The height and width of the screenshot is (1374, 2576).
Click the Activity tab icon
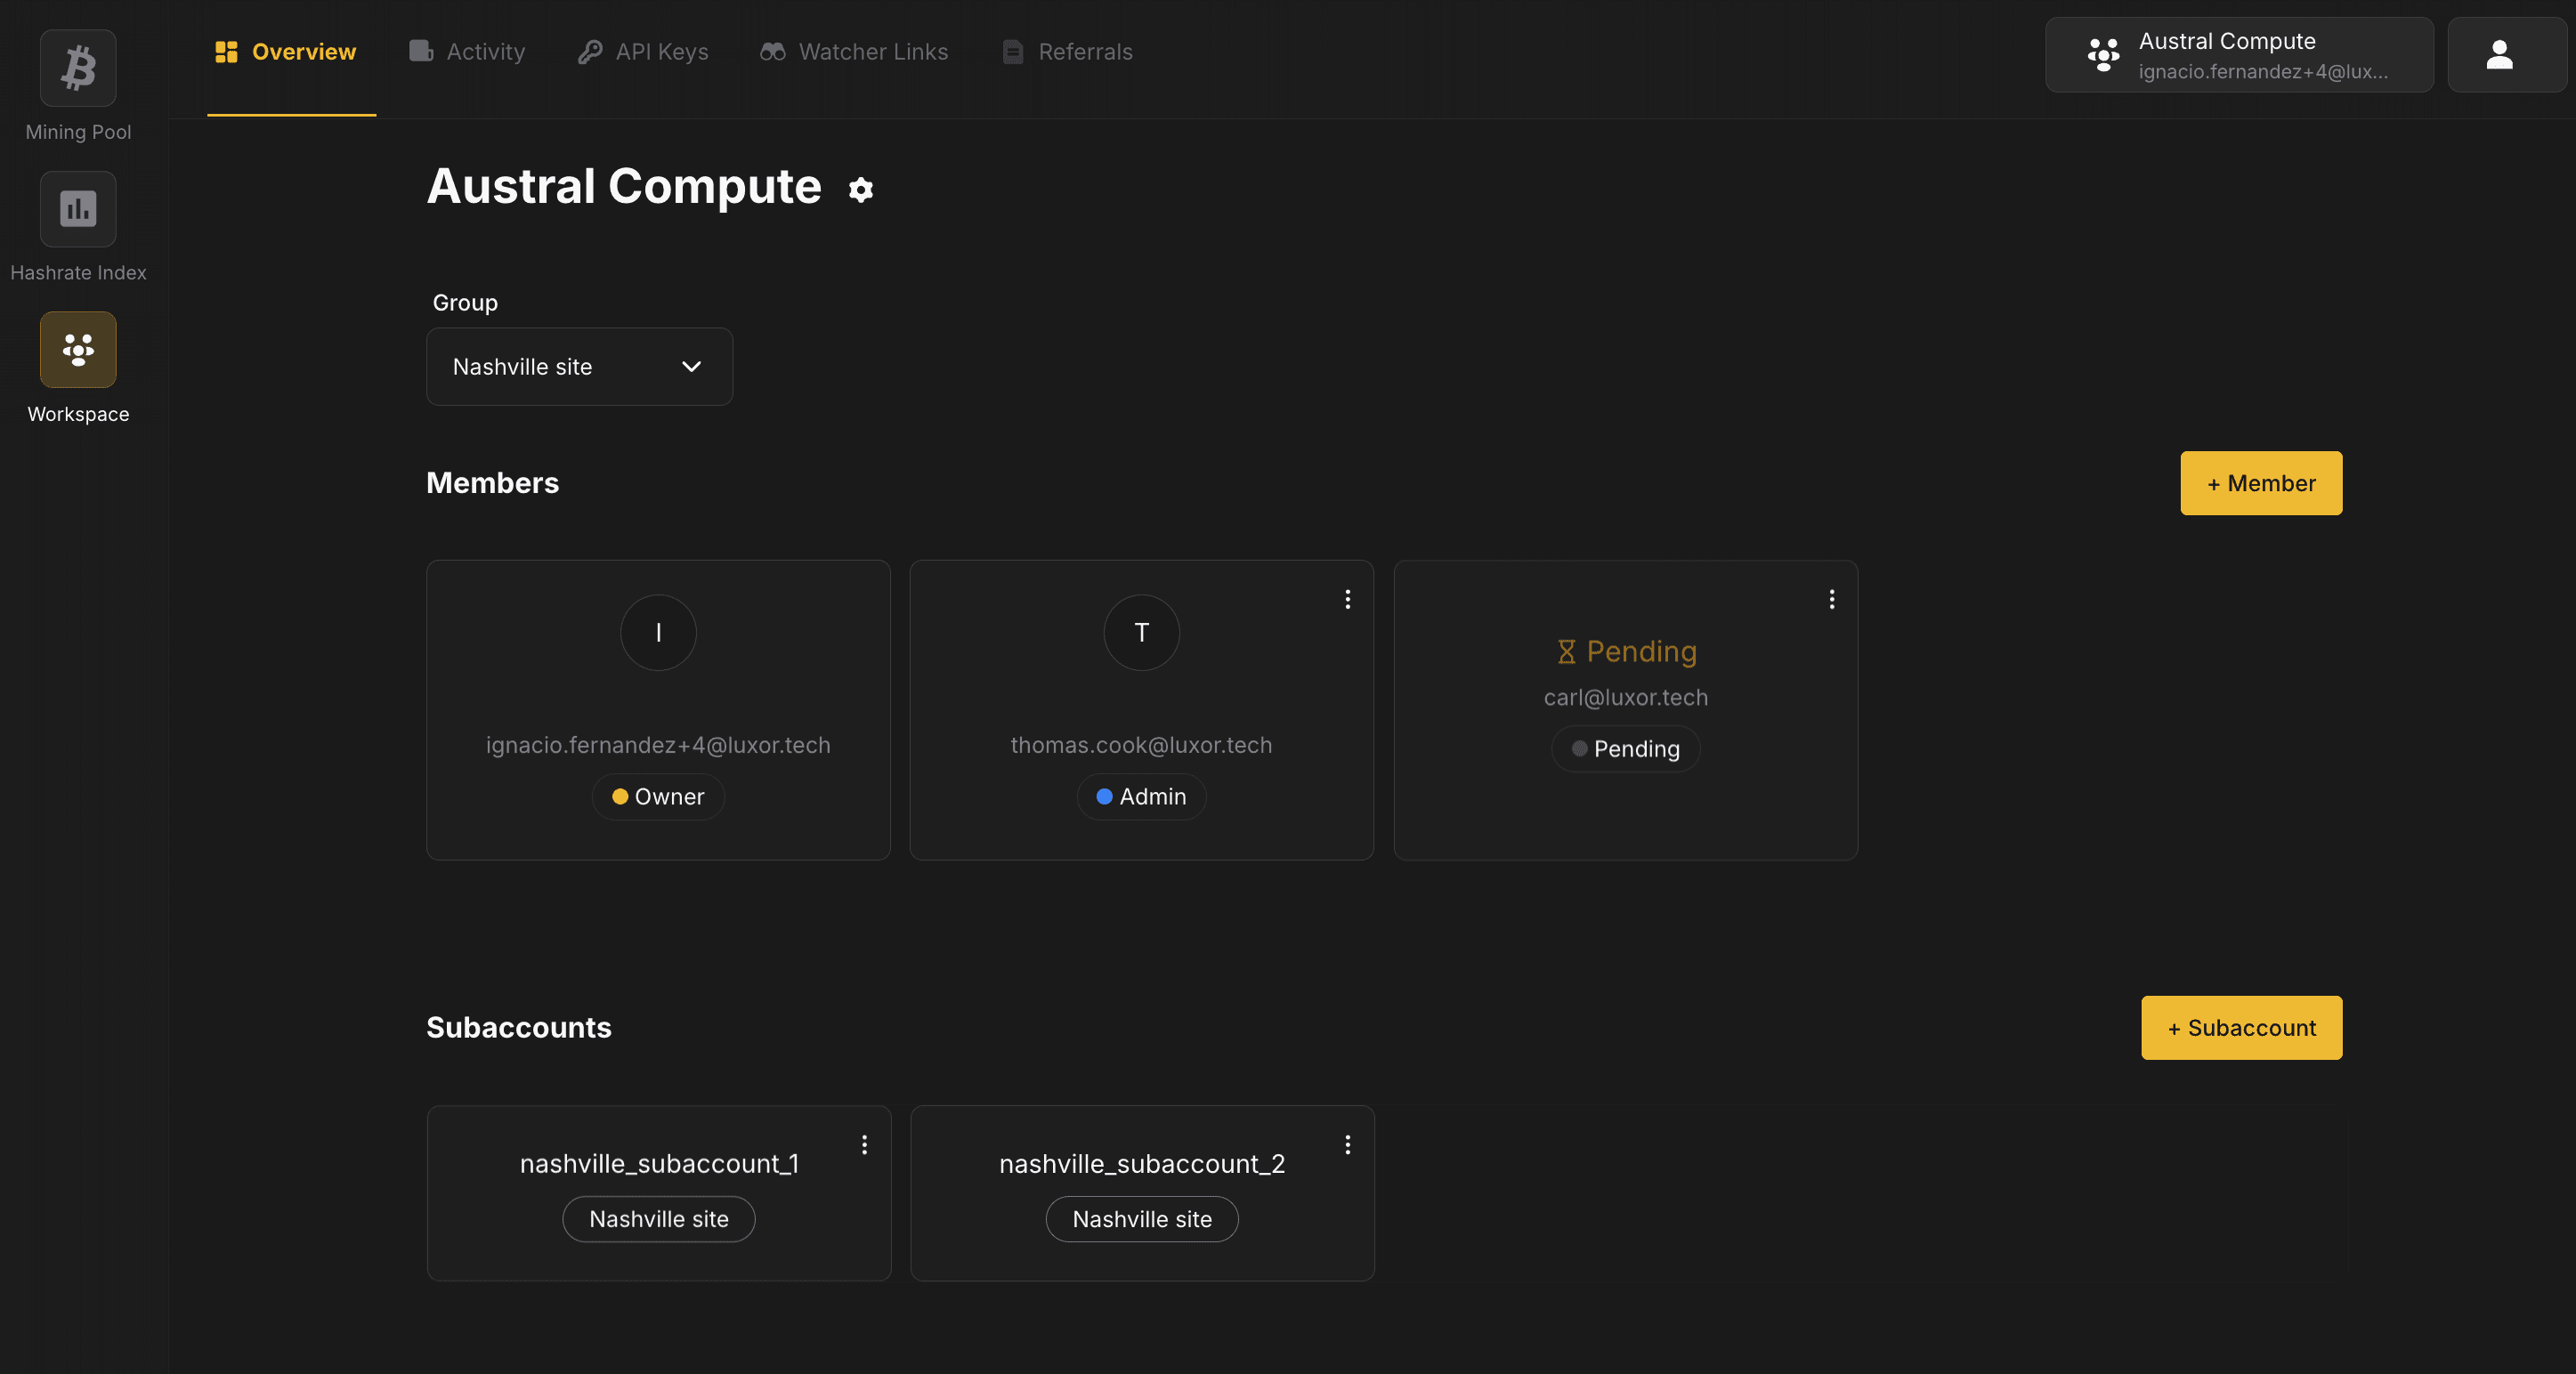coord(421,51)
